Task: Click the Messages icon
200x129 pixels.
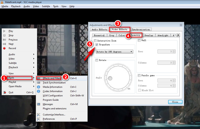Action: 39,104
